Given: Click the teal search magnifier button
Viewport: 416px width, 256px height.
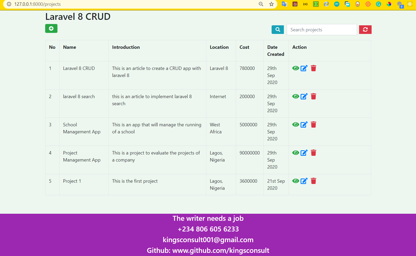Looking at the screenshot, I should click(278, 29).
